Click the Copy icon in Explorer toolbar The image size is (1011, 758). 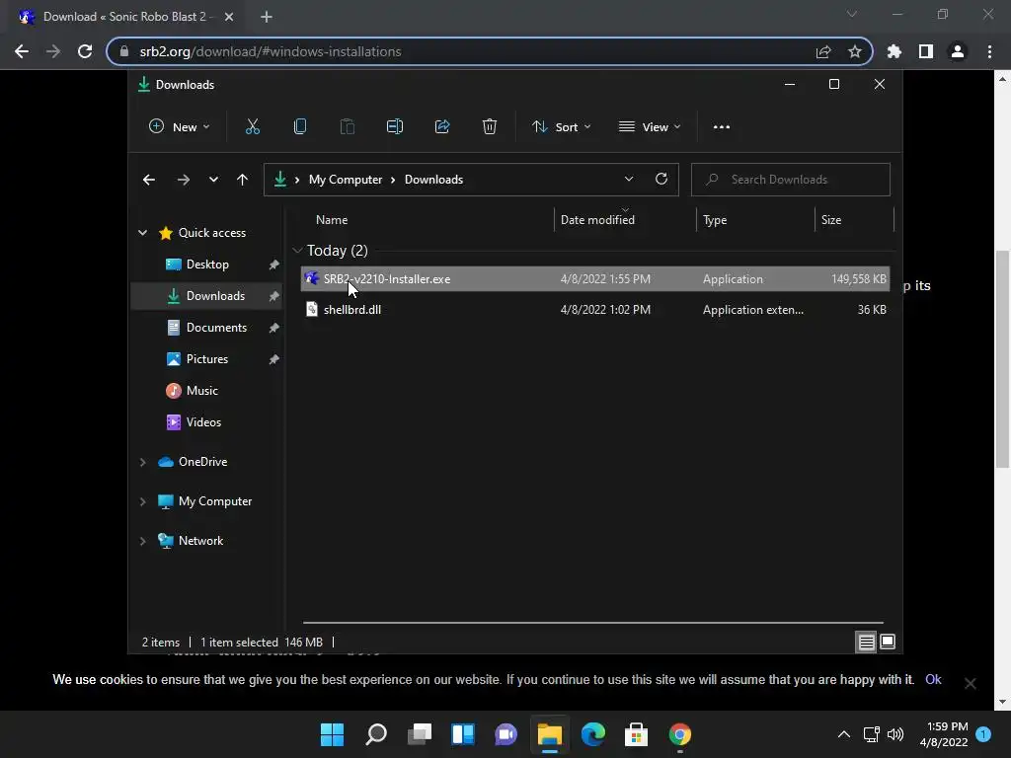pos(300,126)
